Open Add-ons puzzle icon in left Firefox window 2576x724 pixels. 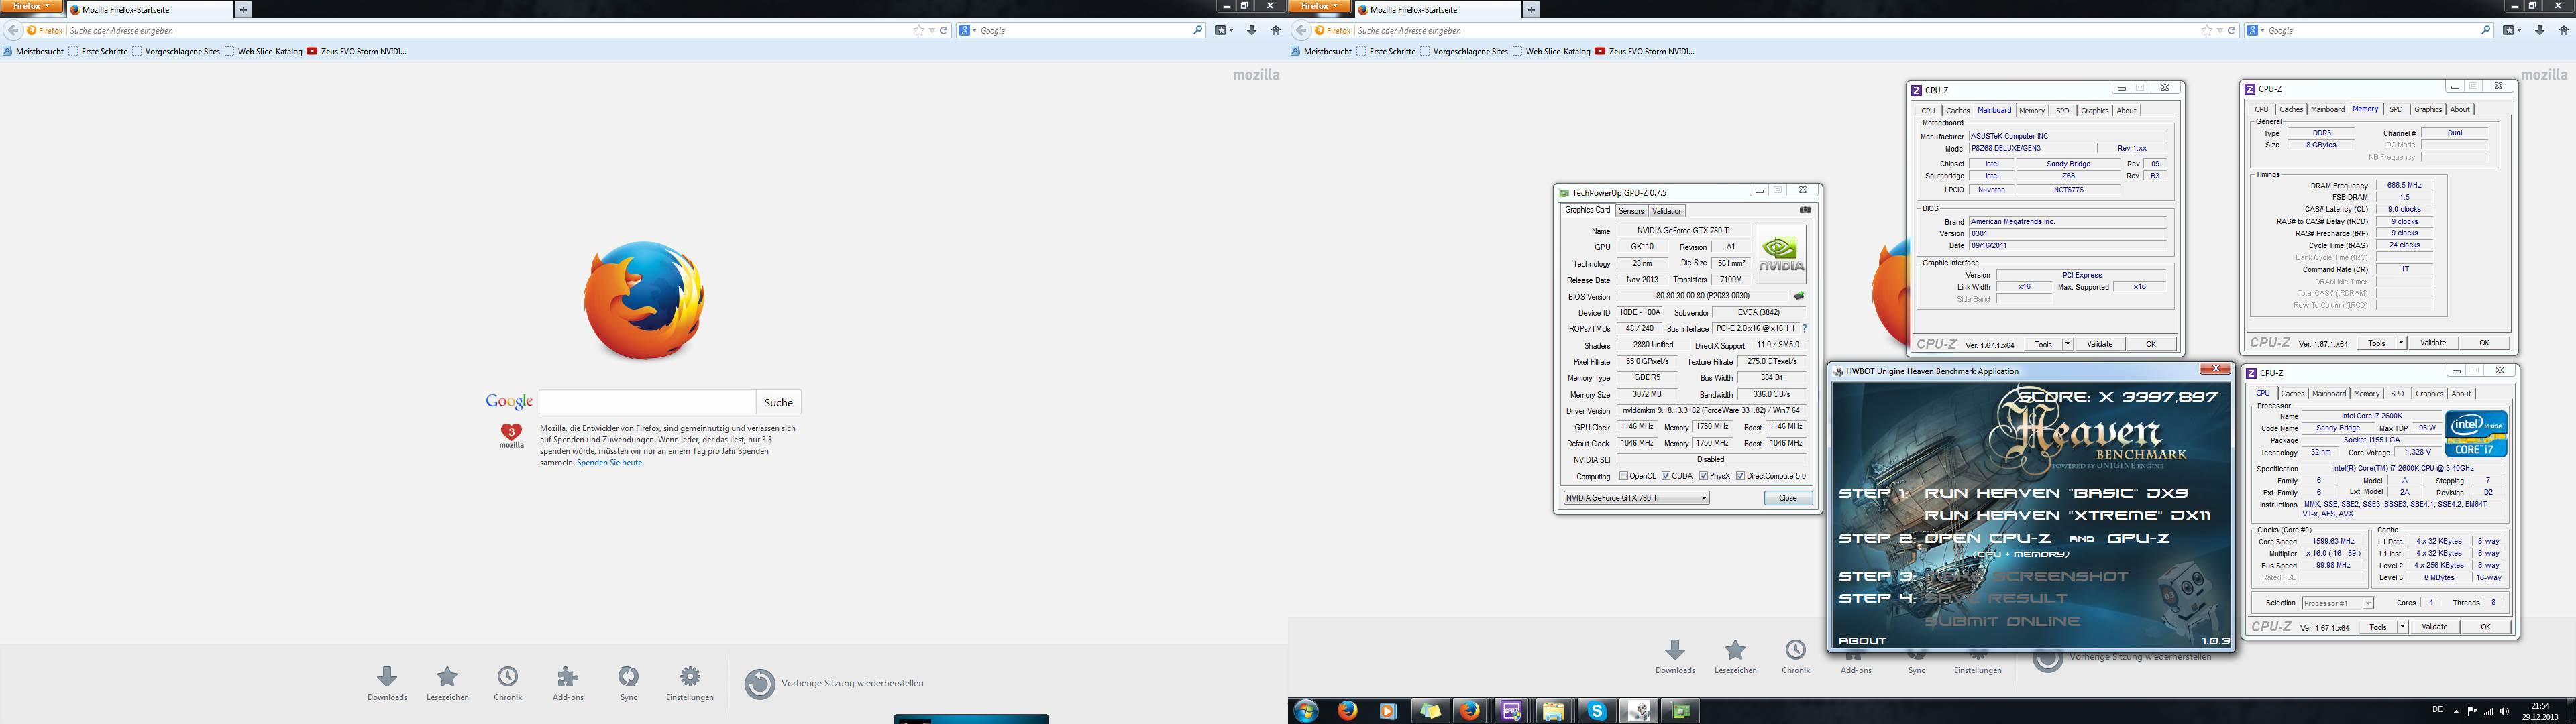568,677
